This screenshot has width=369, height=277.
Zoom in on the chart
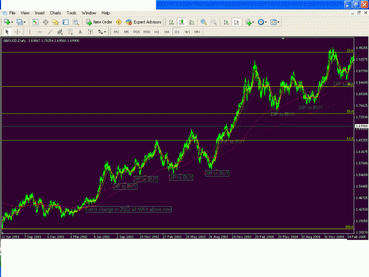[x=204, y=22]
